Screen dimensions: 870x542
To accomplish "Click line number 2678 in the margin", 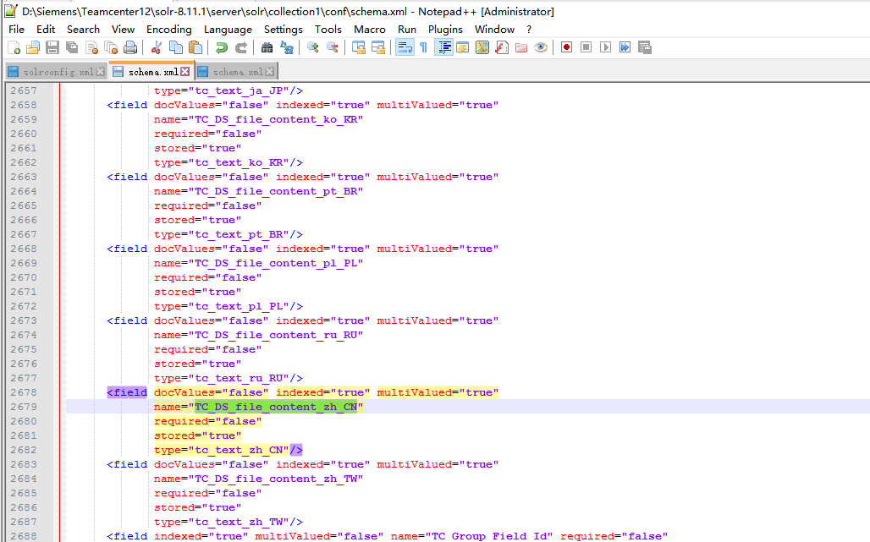I will point(24,392).
